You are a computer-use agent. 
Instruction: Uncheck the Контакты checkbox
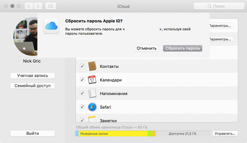point(82,66)
